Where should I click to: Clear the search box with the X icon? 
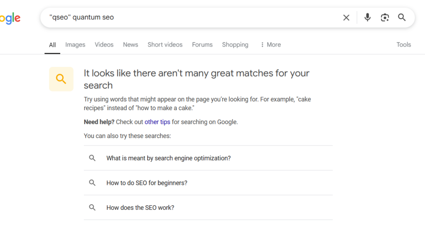(x=346, y=17)
